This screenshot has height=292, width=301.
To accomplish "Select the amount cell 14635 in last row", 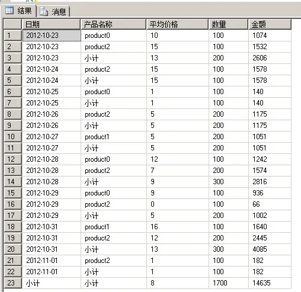I will (270, 283).
